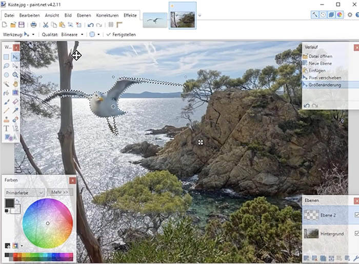Image resolution: width=359 pixels, height=264 pixels.
Task: Open the Effekte menu
Action: click(x=130, y=15)
